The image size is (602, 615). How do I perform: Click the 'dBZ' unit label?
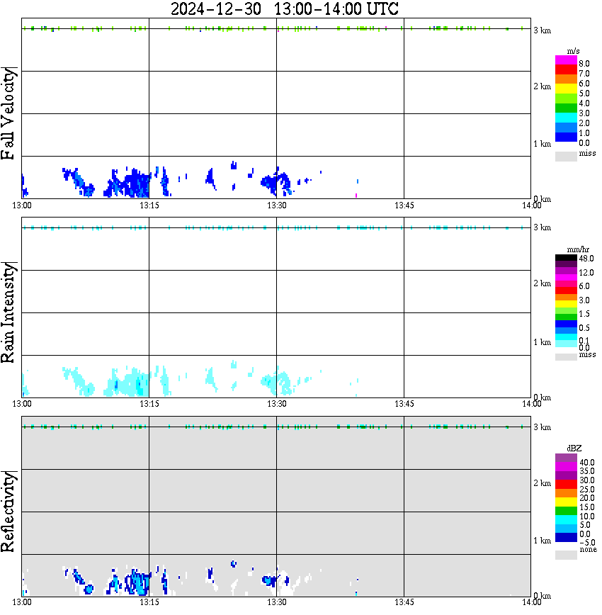click(x=574, y=448)
